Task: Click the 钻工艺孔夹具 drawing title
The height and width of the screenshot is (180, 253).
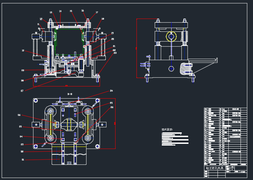Action: coord(215,168)
